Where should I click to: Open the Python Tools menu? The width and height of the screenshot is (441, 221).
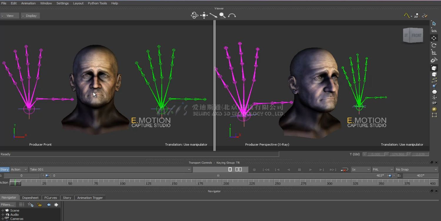click(x=97, y=3)
